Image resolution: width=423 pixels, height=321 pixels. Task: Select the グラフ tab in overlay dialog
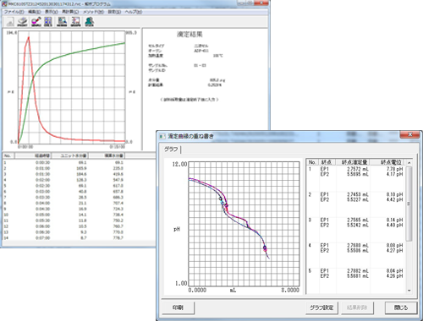171,150
